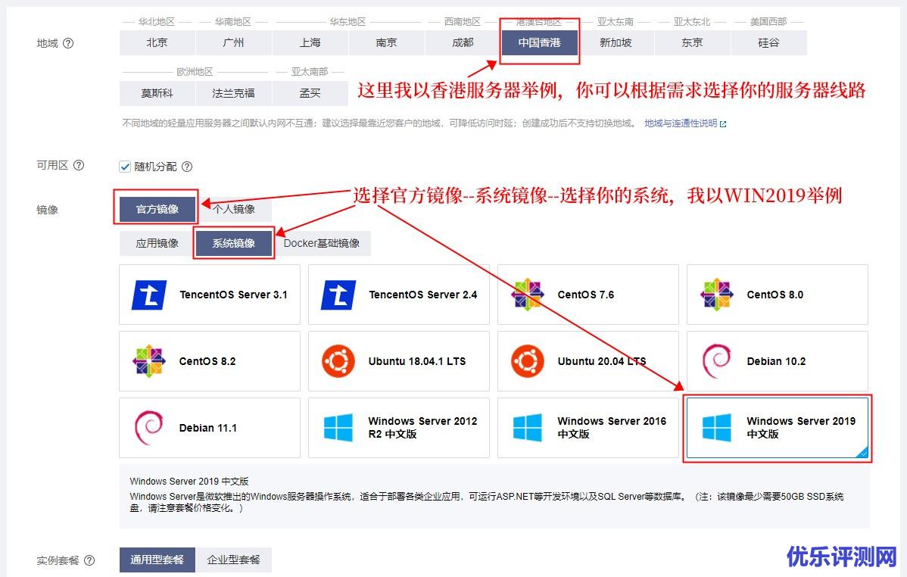The width and height of the screenshot is (907, 577).
Task: Select Windows Server 2012 R2 中文版 label
Action: pos(423,428)
